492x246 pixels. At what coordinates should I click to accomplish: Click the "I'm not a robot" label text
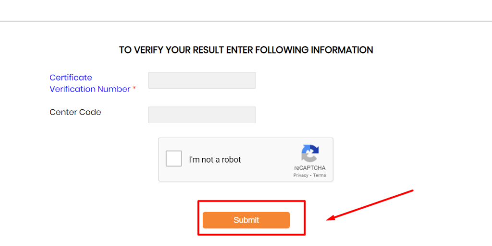[x=215, y=160]
